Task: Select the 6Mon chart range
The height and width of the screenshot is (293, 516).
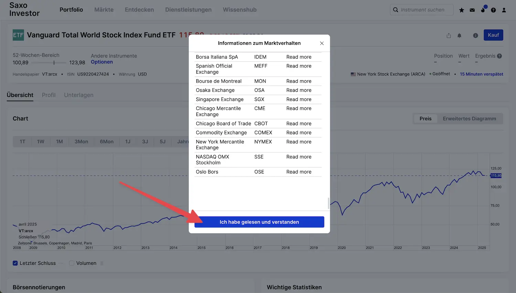Action: [107, 142]
